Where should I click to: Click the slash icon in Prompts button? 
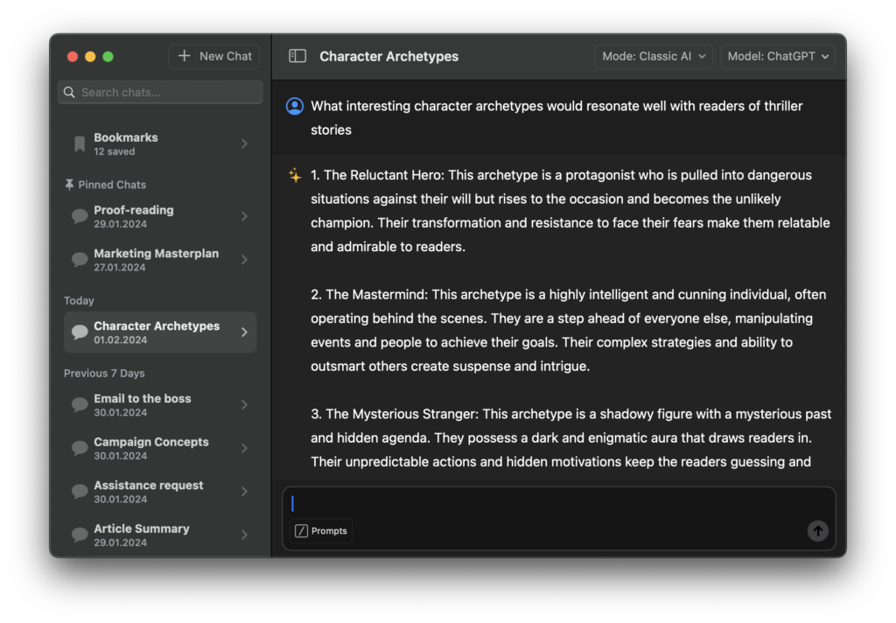301,531
